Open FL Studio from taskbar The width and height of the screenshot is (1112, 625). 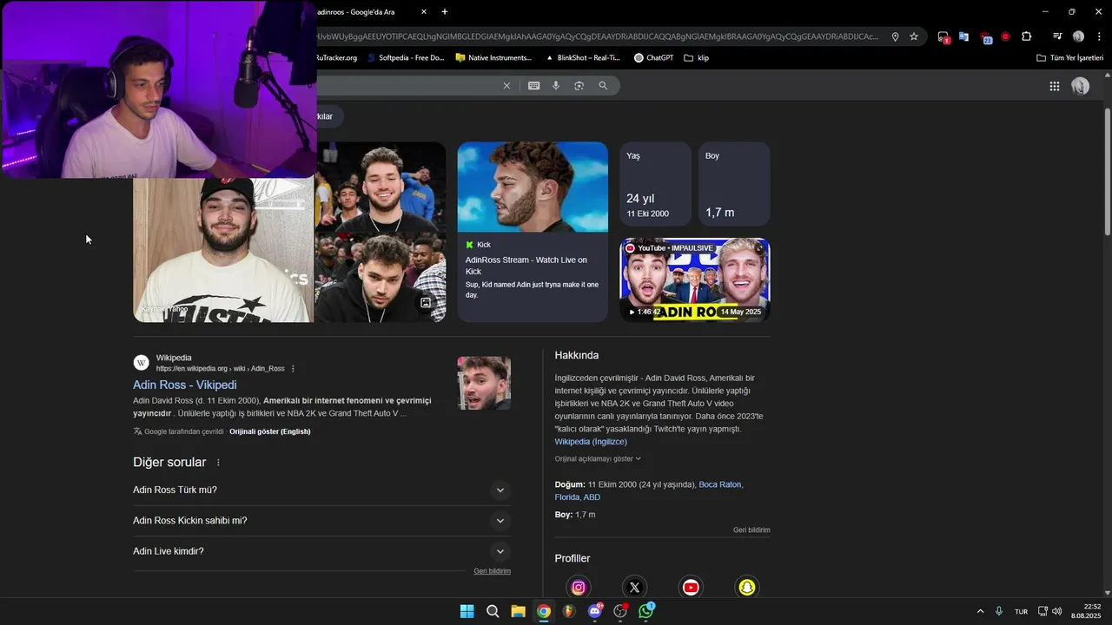(x=569, y=611)
